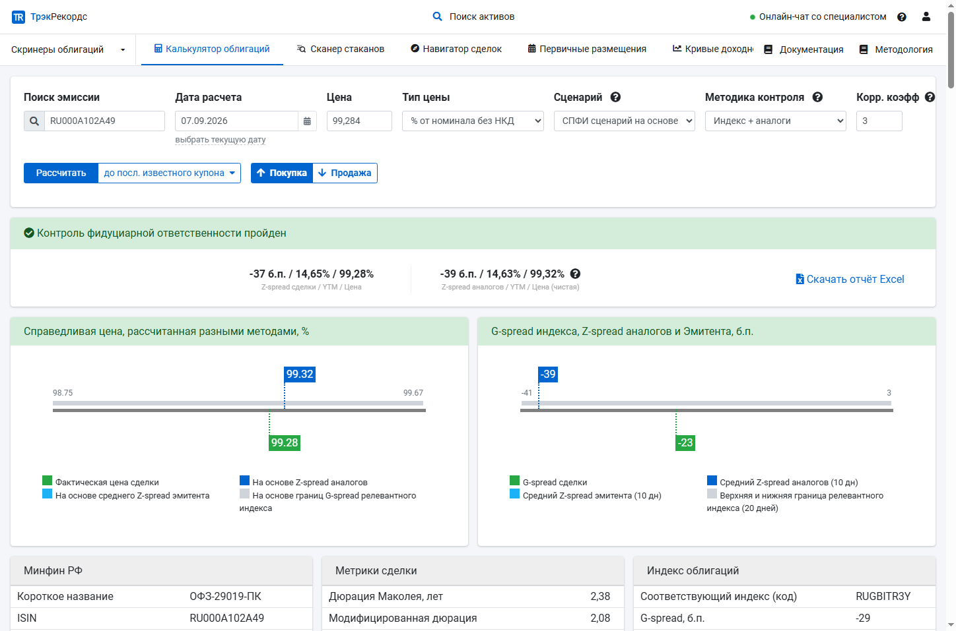This screenshot has height=631, width=956.
Task: Click the green Фактическая цена сделки swatch
Action: coord(47,481)
